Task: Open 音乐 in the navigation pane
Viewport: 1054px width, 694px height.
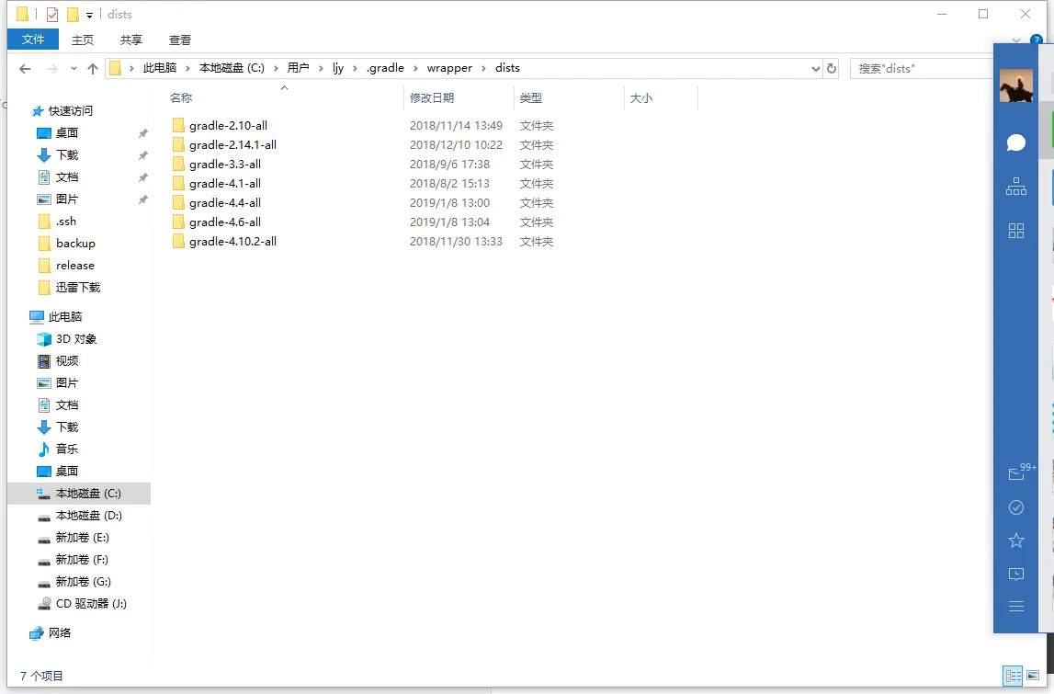Action: 66,449
